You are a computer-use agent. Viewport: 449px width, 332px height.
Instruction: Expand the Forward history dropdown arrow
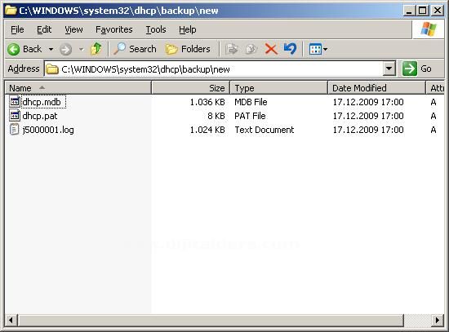(82, 49)
